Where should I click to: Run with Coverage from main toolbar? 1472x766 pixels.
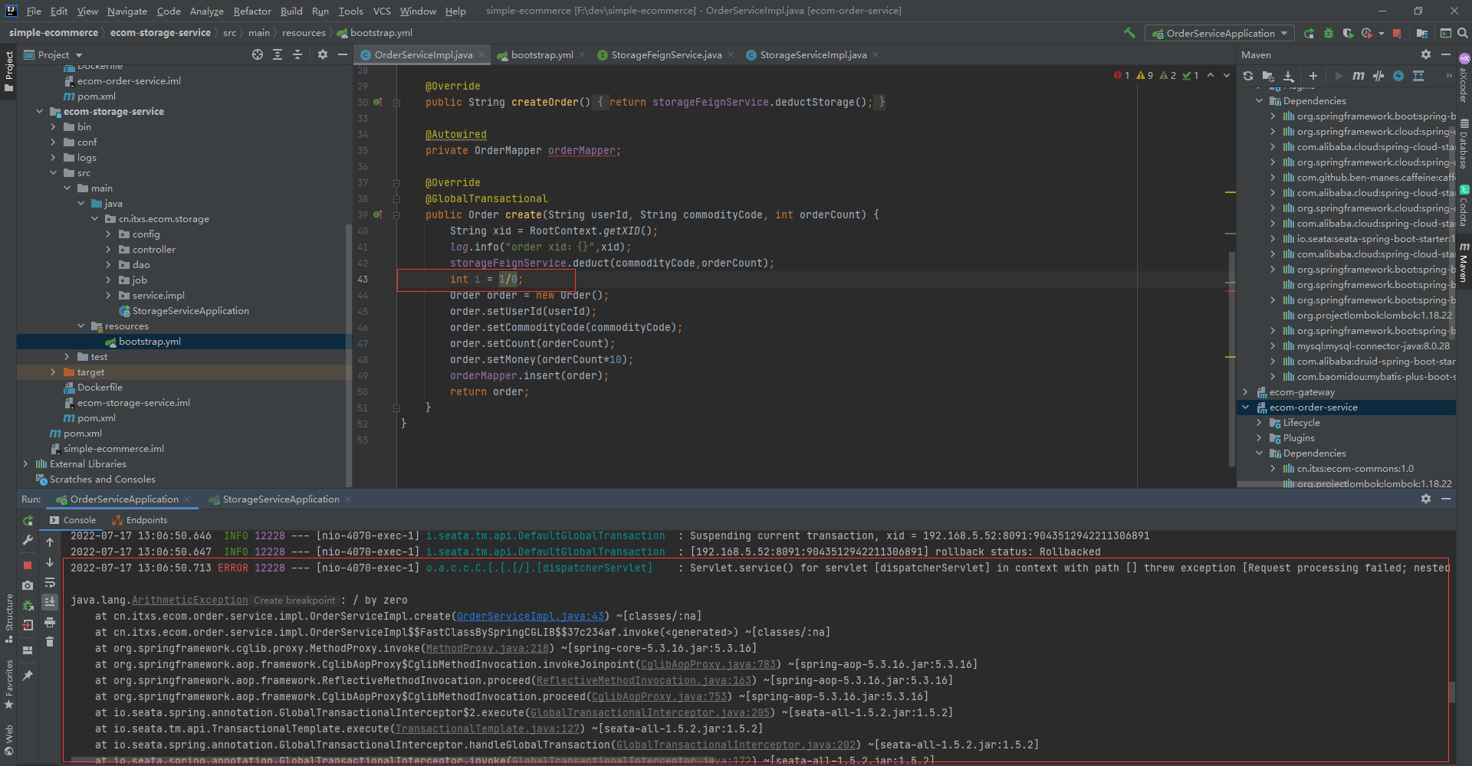1348,33
